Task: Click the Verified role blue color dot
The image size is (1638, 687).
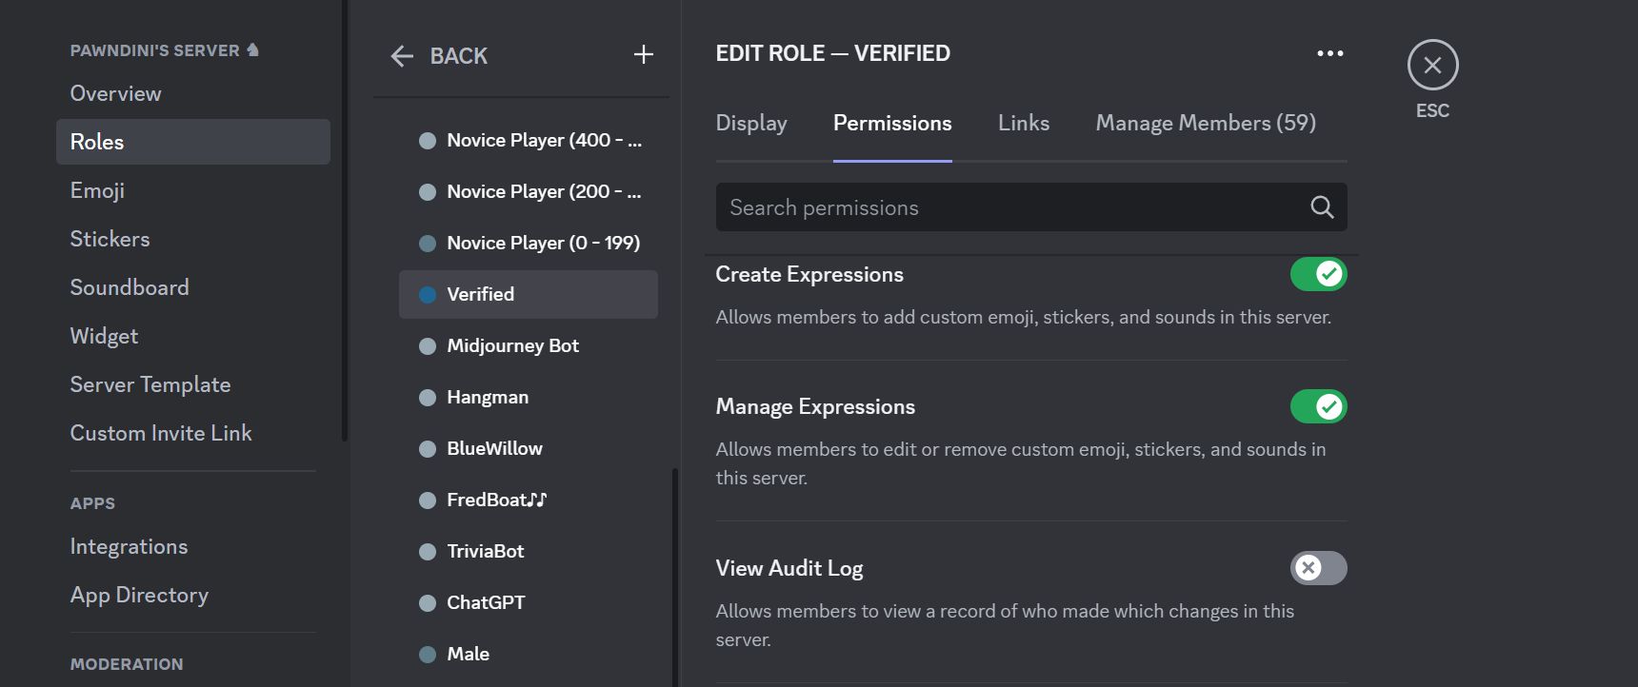Action: click(428, 295)
